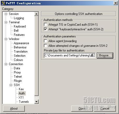119x114 pixels.
Task: Select Session in the category tree
Action: (14, 14)
